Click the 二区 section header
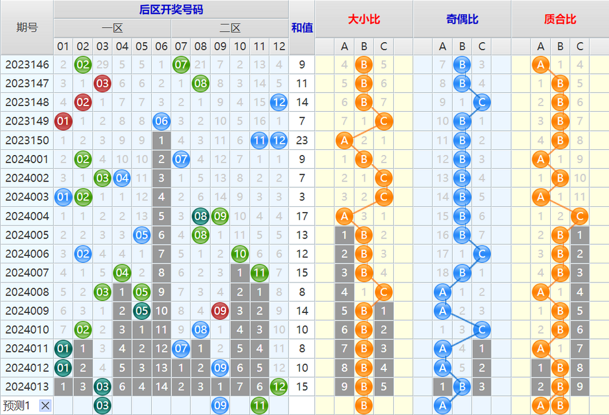Screen dimensions: 609x415 [230, 28]
